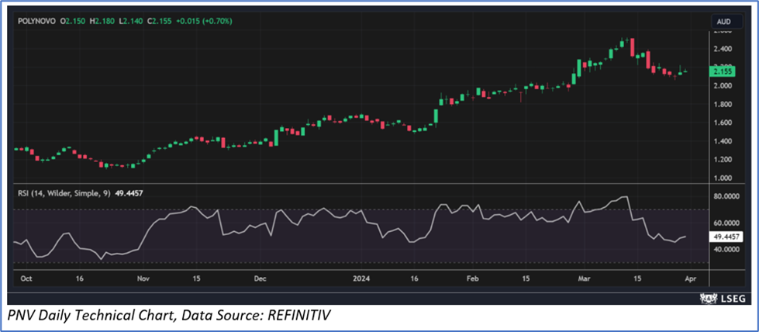Click the Apr date marker

point(692,277)
